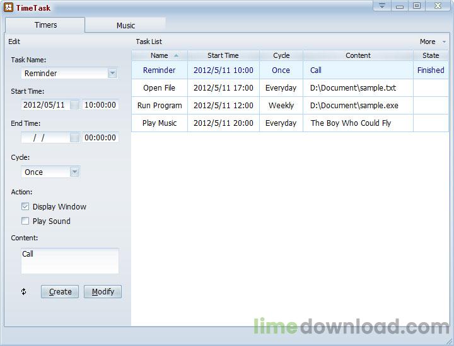Click the Create button

[x=60, y=292]
